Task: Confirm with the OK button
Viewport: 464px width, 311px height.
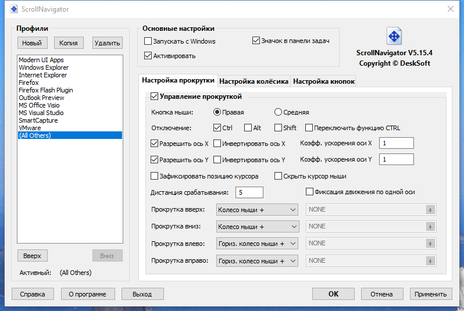Action: pyautogui.click(x=333, y=294)
